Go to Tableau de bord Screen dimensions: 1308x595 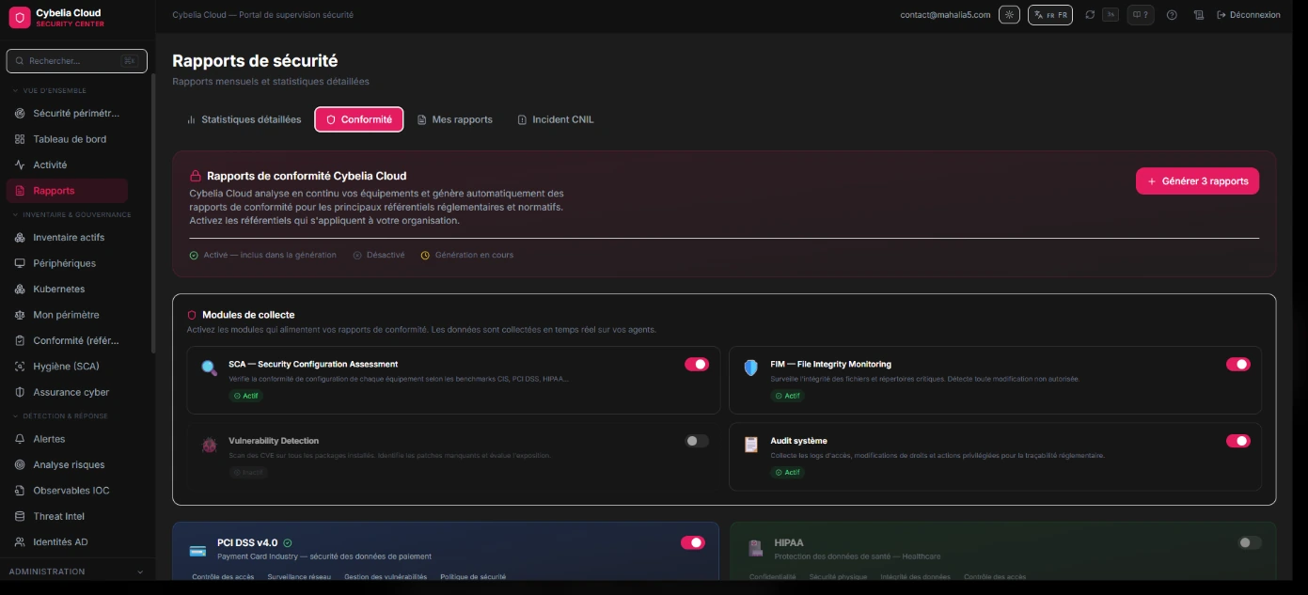point(67,139)
